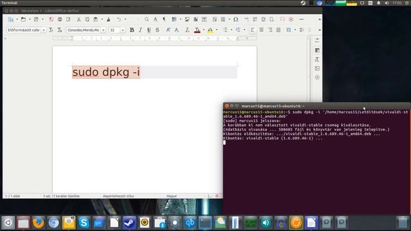Screen dimensions: 411x231
Task: Click the Justified alignment icon
Action: click(278, 30)
